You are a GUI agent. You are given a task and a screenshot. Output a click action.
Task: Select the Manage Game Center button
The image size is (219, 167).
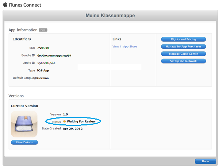pos(183,54)
